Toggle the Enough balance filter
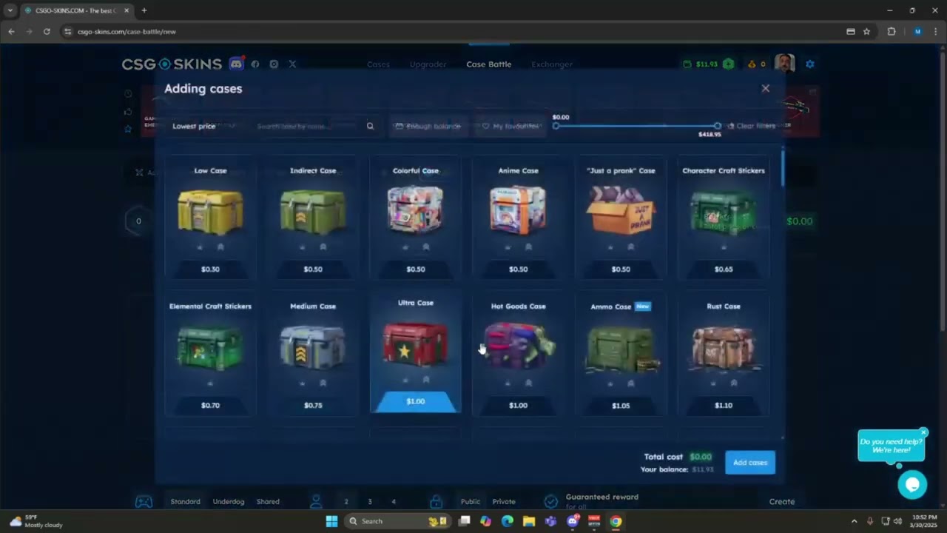The height and width of the screenshot is (533, 947). click(x=428, y=127)
